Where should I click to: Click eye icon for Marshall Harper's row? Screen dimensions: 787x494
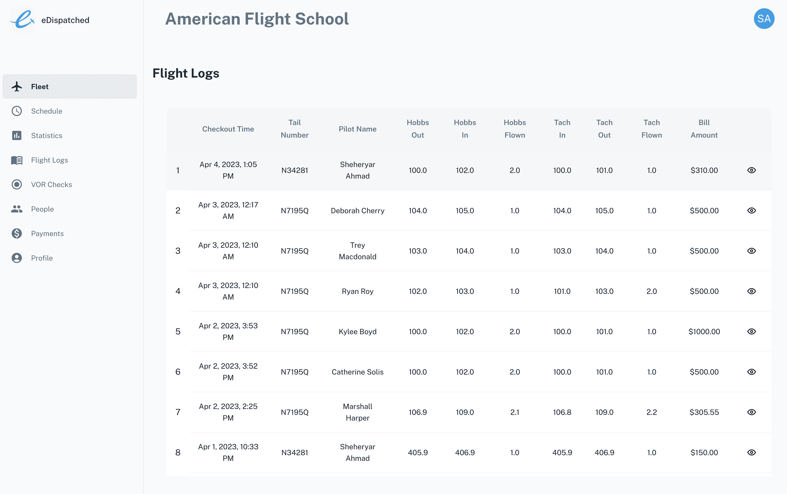[751, 412]
